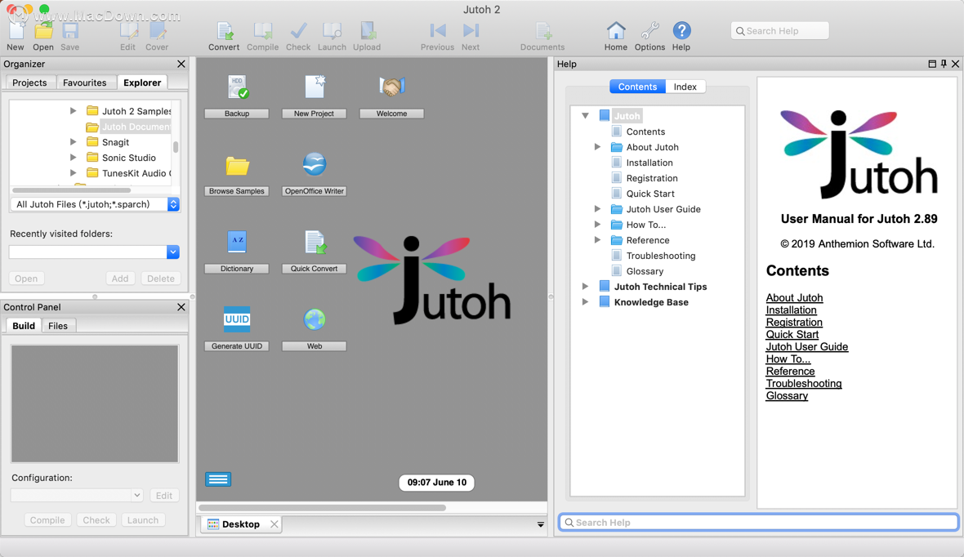This screenshot has height=557, width=964.
Task: Click the Delete folder button
Action: (x=160, y=278)
